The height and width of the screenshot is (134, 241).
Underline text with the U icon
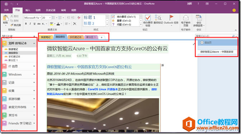pyautogui.click(x=34, y=24)
